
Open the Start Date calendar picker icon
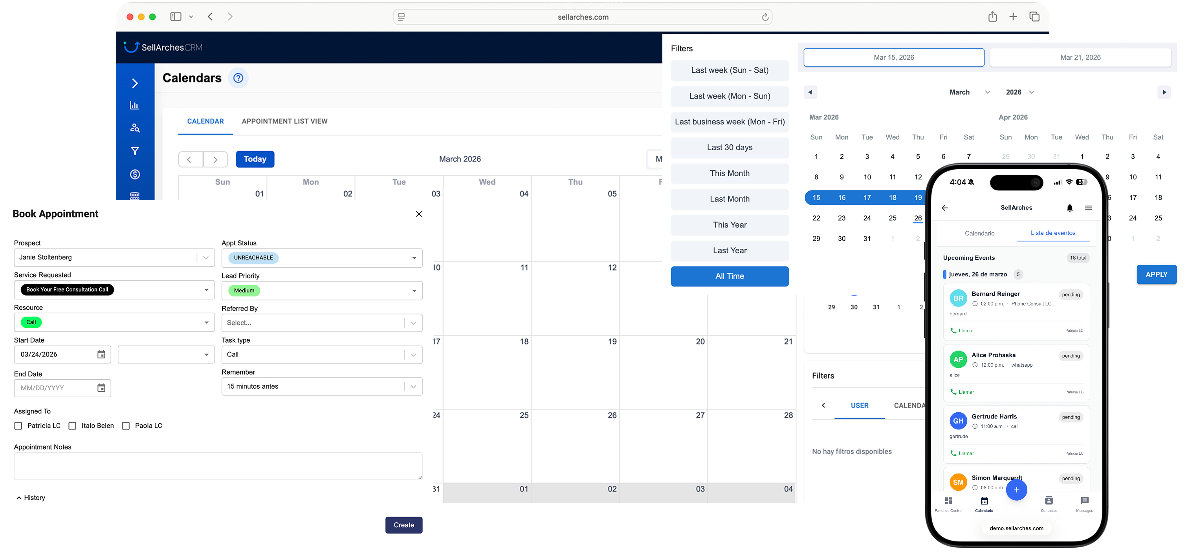pos(101,355)
